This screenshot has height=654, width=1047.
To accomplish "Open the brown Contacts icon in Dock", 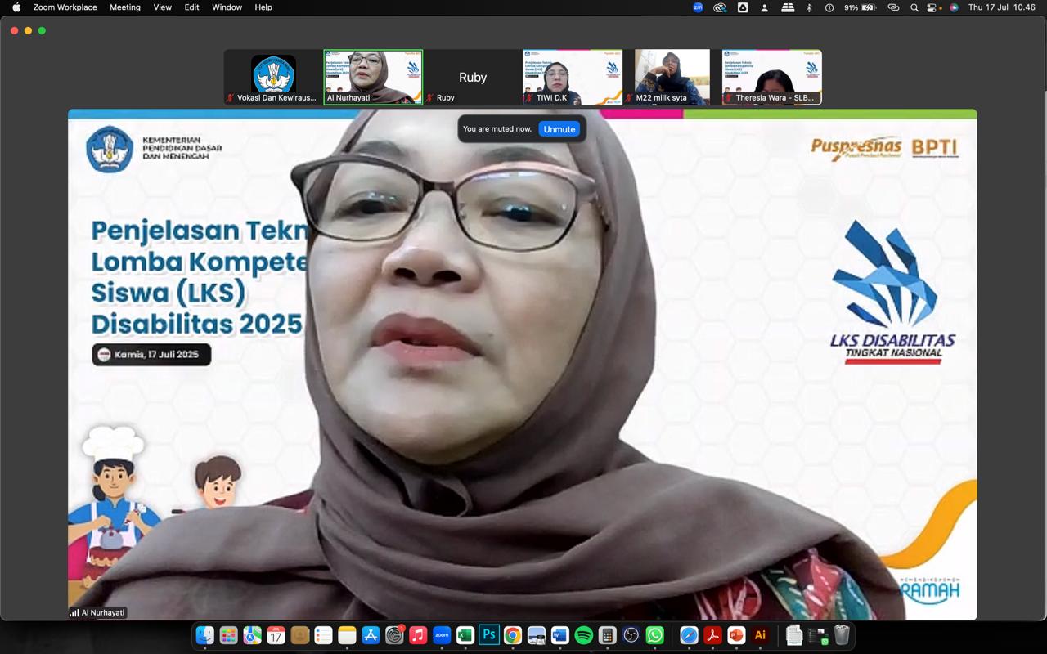I will 299,635.
